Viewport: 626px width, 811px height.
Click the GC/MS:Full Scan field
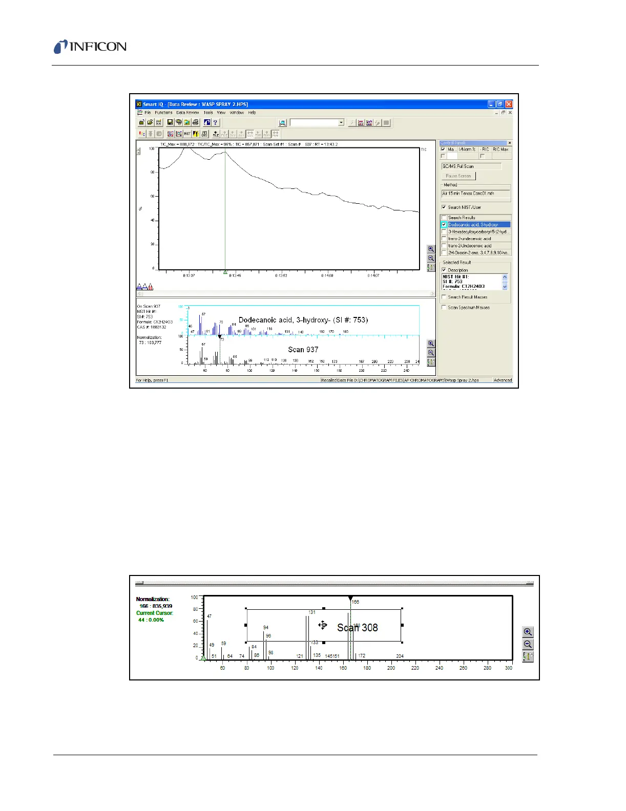pos(471,166)
